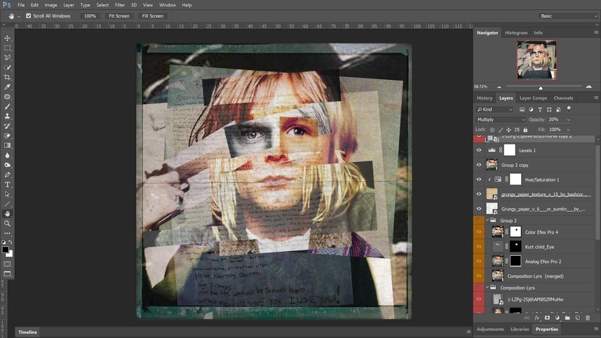Collapse the Composition Lyrs group

487,288
